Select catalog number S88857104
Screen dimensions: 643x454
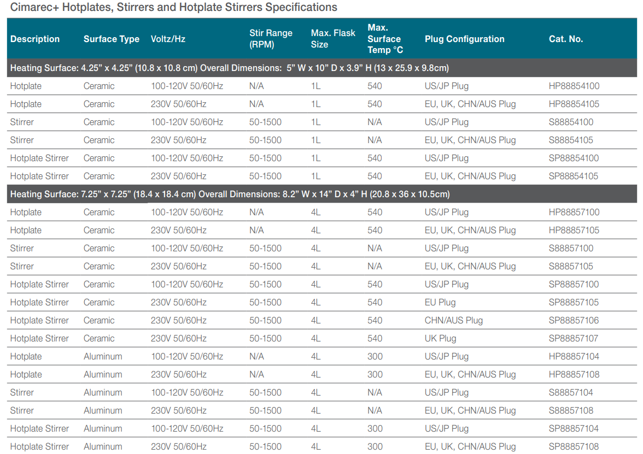(571, 392)
